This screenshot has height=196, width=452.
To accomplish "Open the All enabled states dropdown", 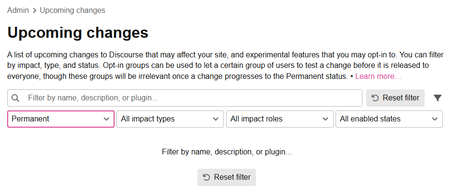I will (x=389, y=119).
